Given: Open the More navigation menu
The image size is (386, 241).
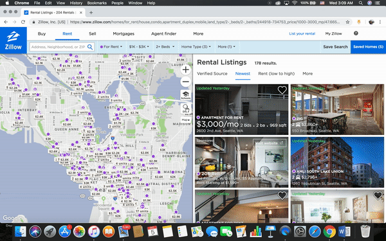Looking at the screenshot, I should point(198,33).
